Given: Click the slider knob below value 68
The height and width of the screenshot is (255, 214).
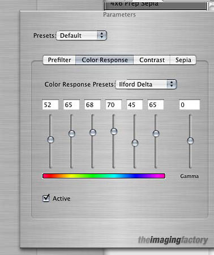Looking at the screenshot, I should click(93, 133).
